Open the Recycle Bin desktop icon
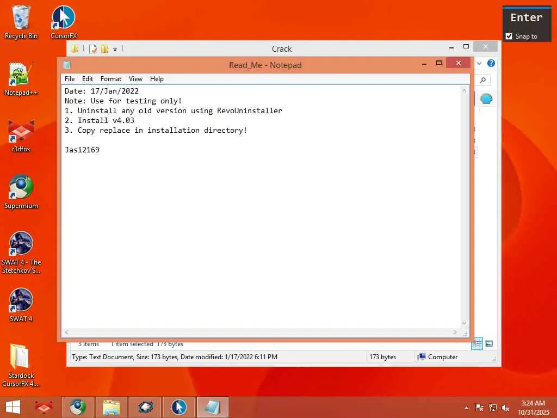The height and width of the screenshot is (418, 557). 21,22
